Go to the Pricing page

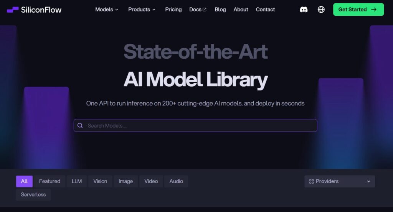coord(173,10)
